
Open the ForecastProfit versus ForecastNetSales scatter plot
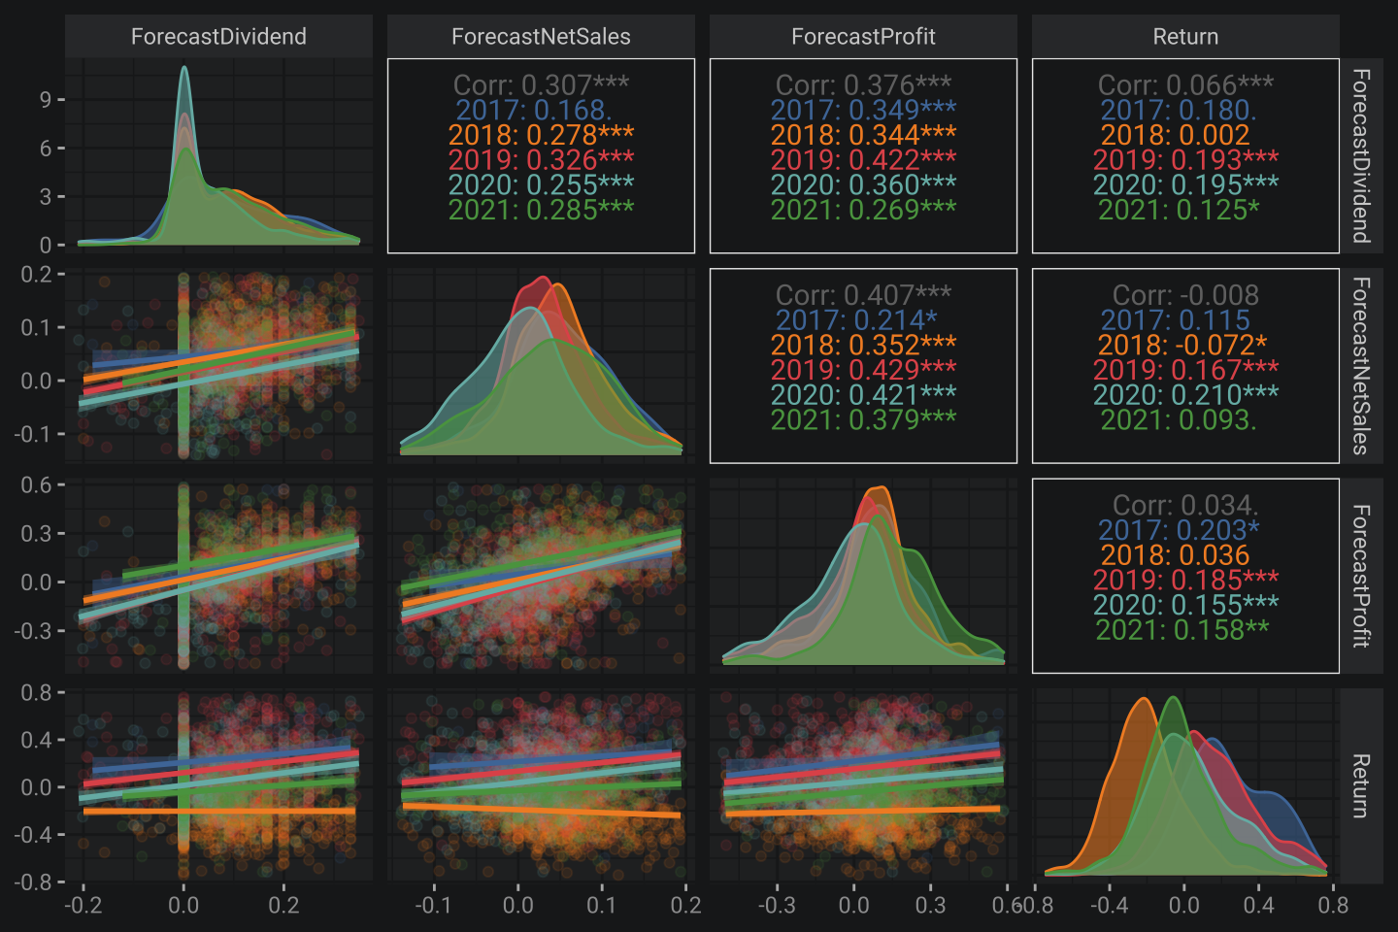tap(541, 576)
